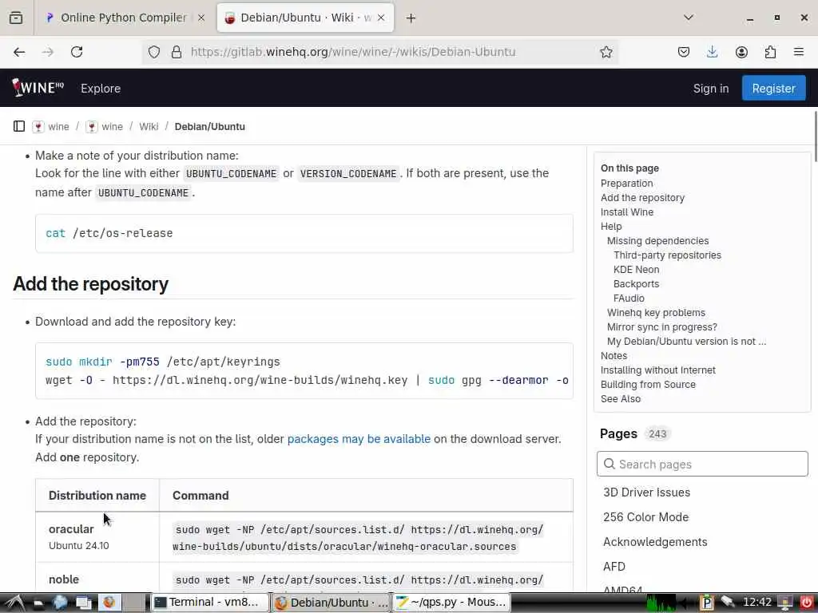This screenshot has height=613, width=818.
Task: Click the page vertical scrollbar
Action: tap(814, 136)
